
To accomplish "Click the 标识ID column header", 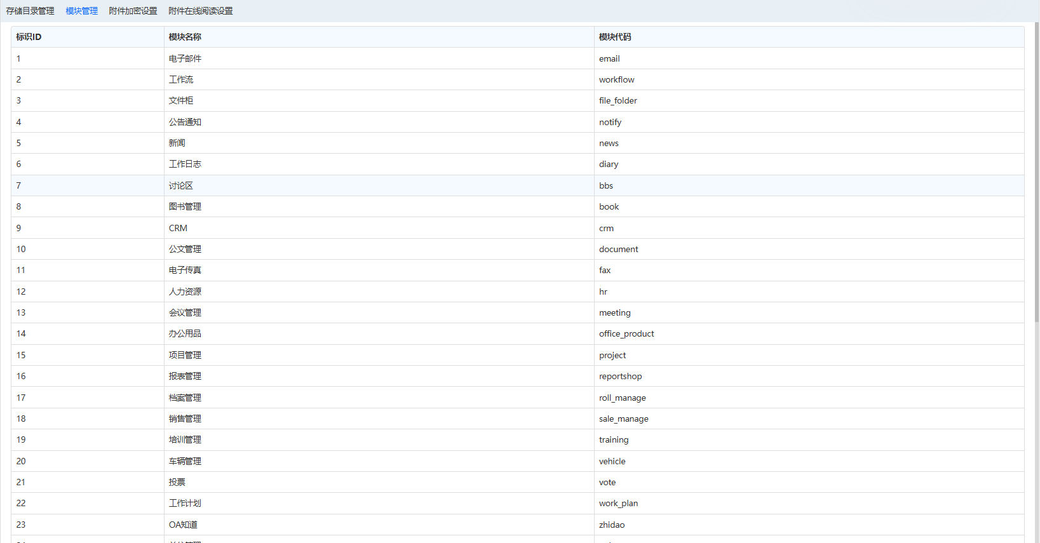I will coord(29,37).
